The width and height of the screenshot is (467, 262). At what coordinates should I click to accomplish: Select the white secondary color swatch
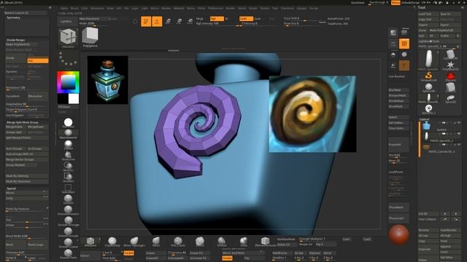[x=74, y=99]
